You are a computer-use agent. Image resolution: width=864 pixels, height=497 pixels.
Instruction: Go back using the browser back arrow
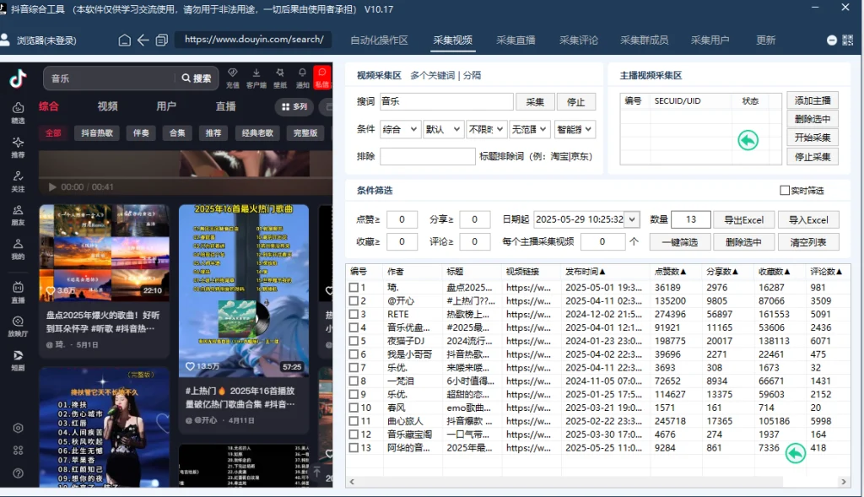coord(143,41)
